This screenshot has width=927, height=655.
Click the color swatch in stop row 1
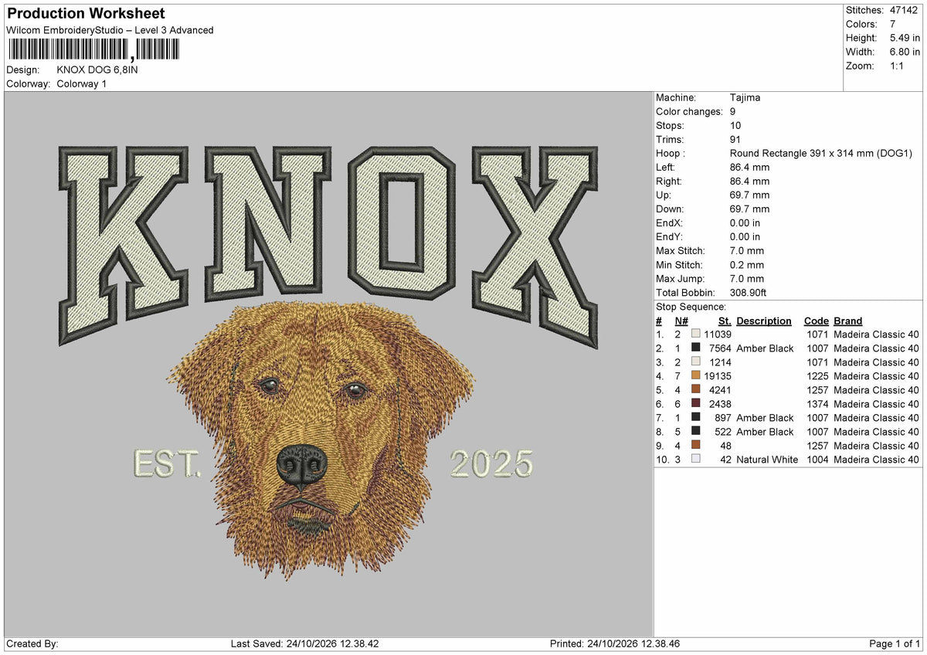pyautogui.click(x=696, y=334)
